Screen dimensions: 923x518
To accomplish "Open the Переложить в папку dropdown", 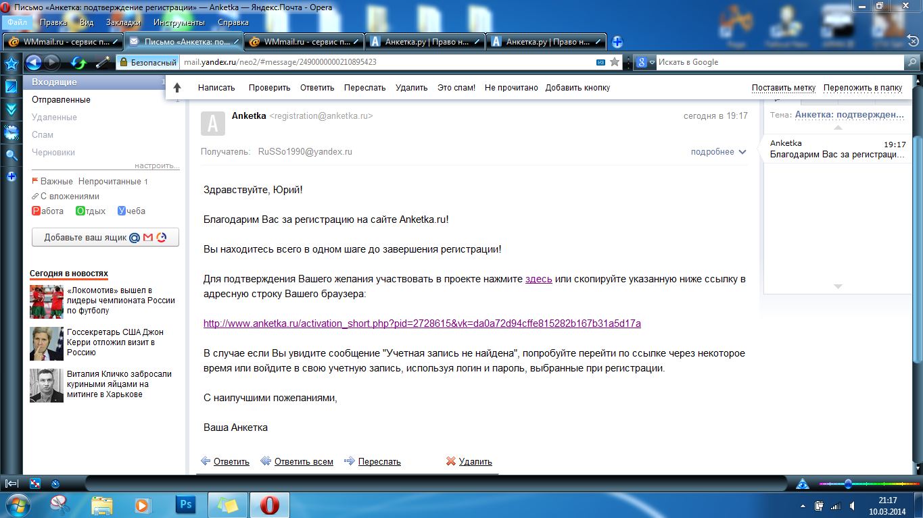I will click(x=863, y=88).
